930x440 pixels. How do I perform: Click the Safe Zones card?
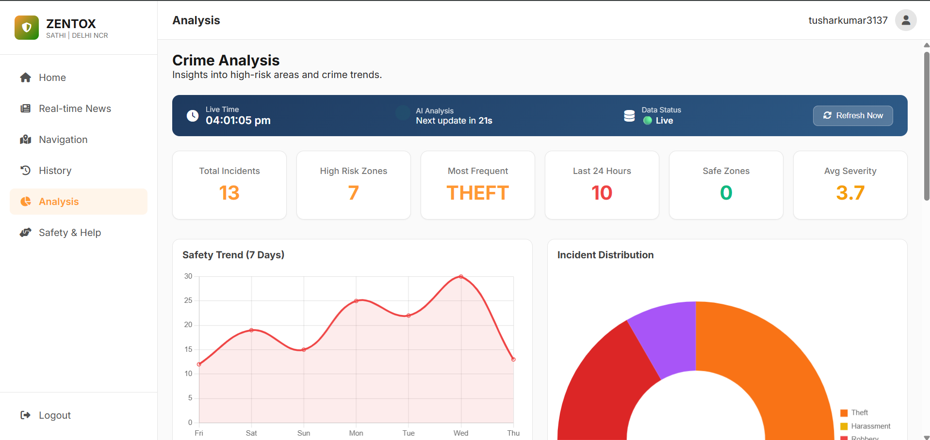point(726,185)
